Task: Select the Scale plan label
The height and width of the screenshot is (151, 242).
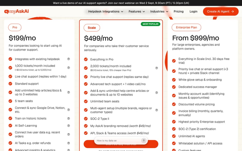Action: coord(92,28)
